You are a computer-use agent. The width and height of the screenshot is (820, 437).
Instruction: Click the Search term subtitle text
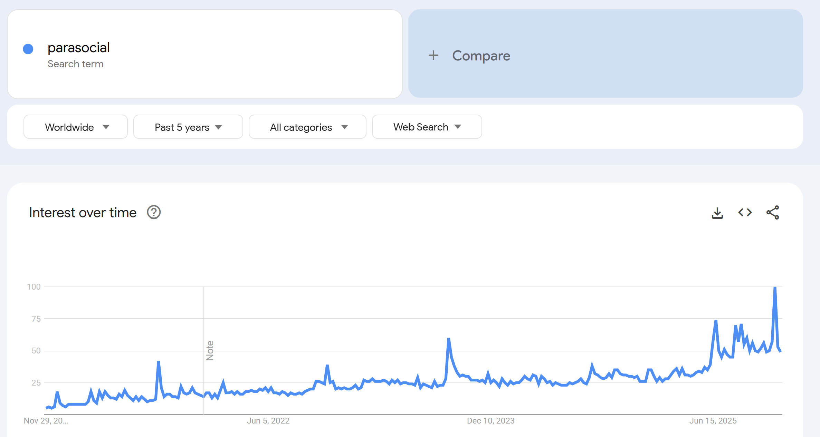76,64
